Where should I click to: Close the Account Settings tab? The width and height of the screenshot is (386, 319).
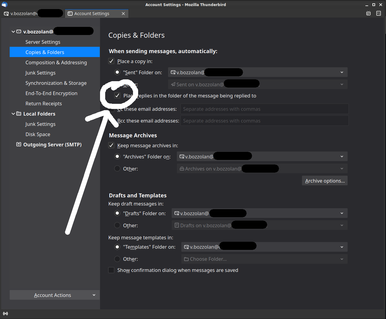coord(123,14)
